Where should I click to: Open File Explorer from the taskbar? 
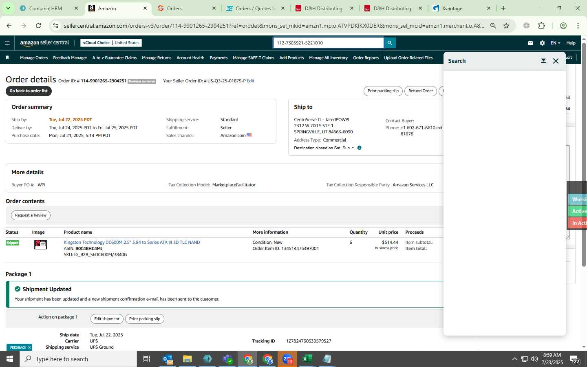click(x=188, y=359)
